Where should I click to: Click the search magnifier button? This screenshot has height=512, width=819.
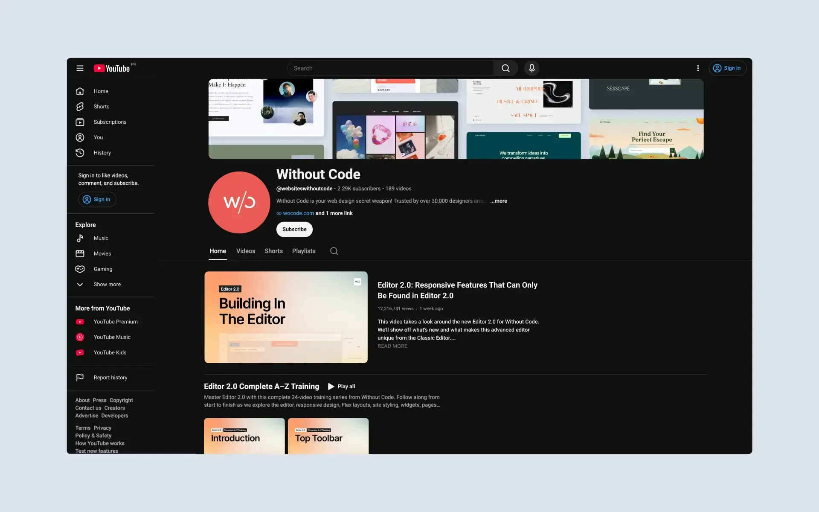pos(505,68)
